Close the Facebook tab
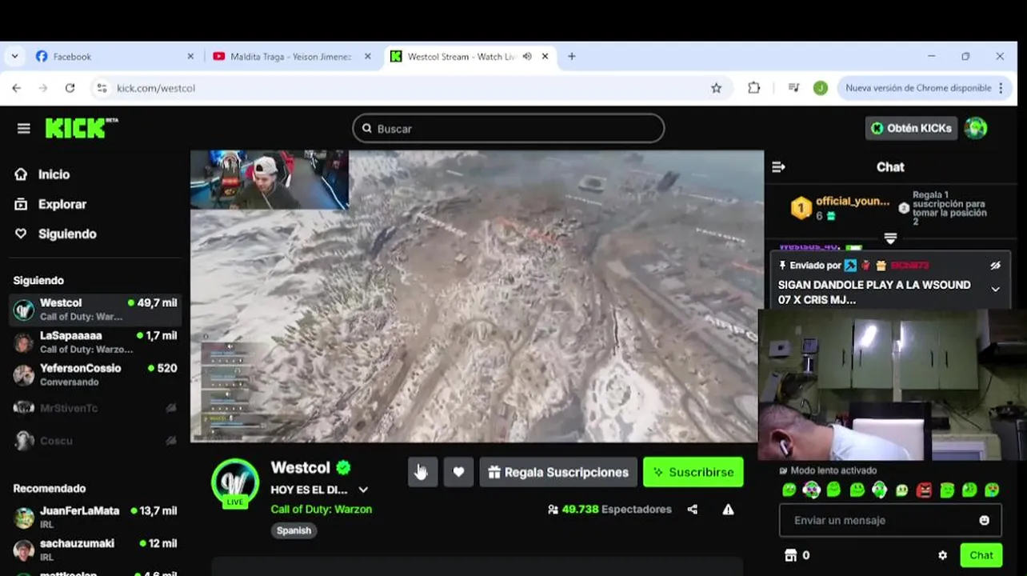This screenshot has height=576, width=1027. [x=190, y=57]
